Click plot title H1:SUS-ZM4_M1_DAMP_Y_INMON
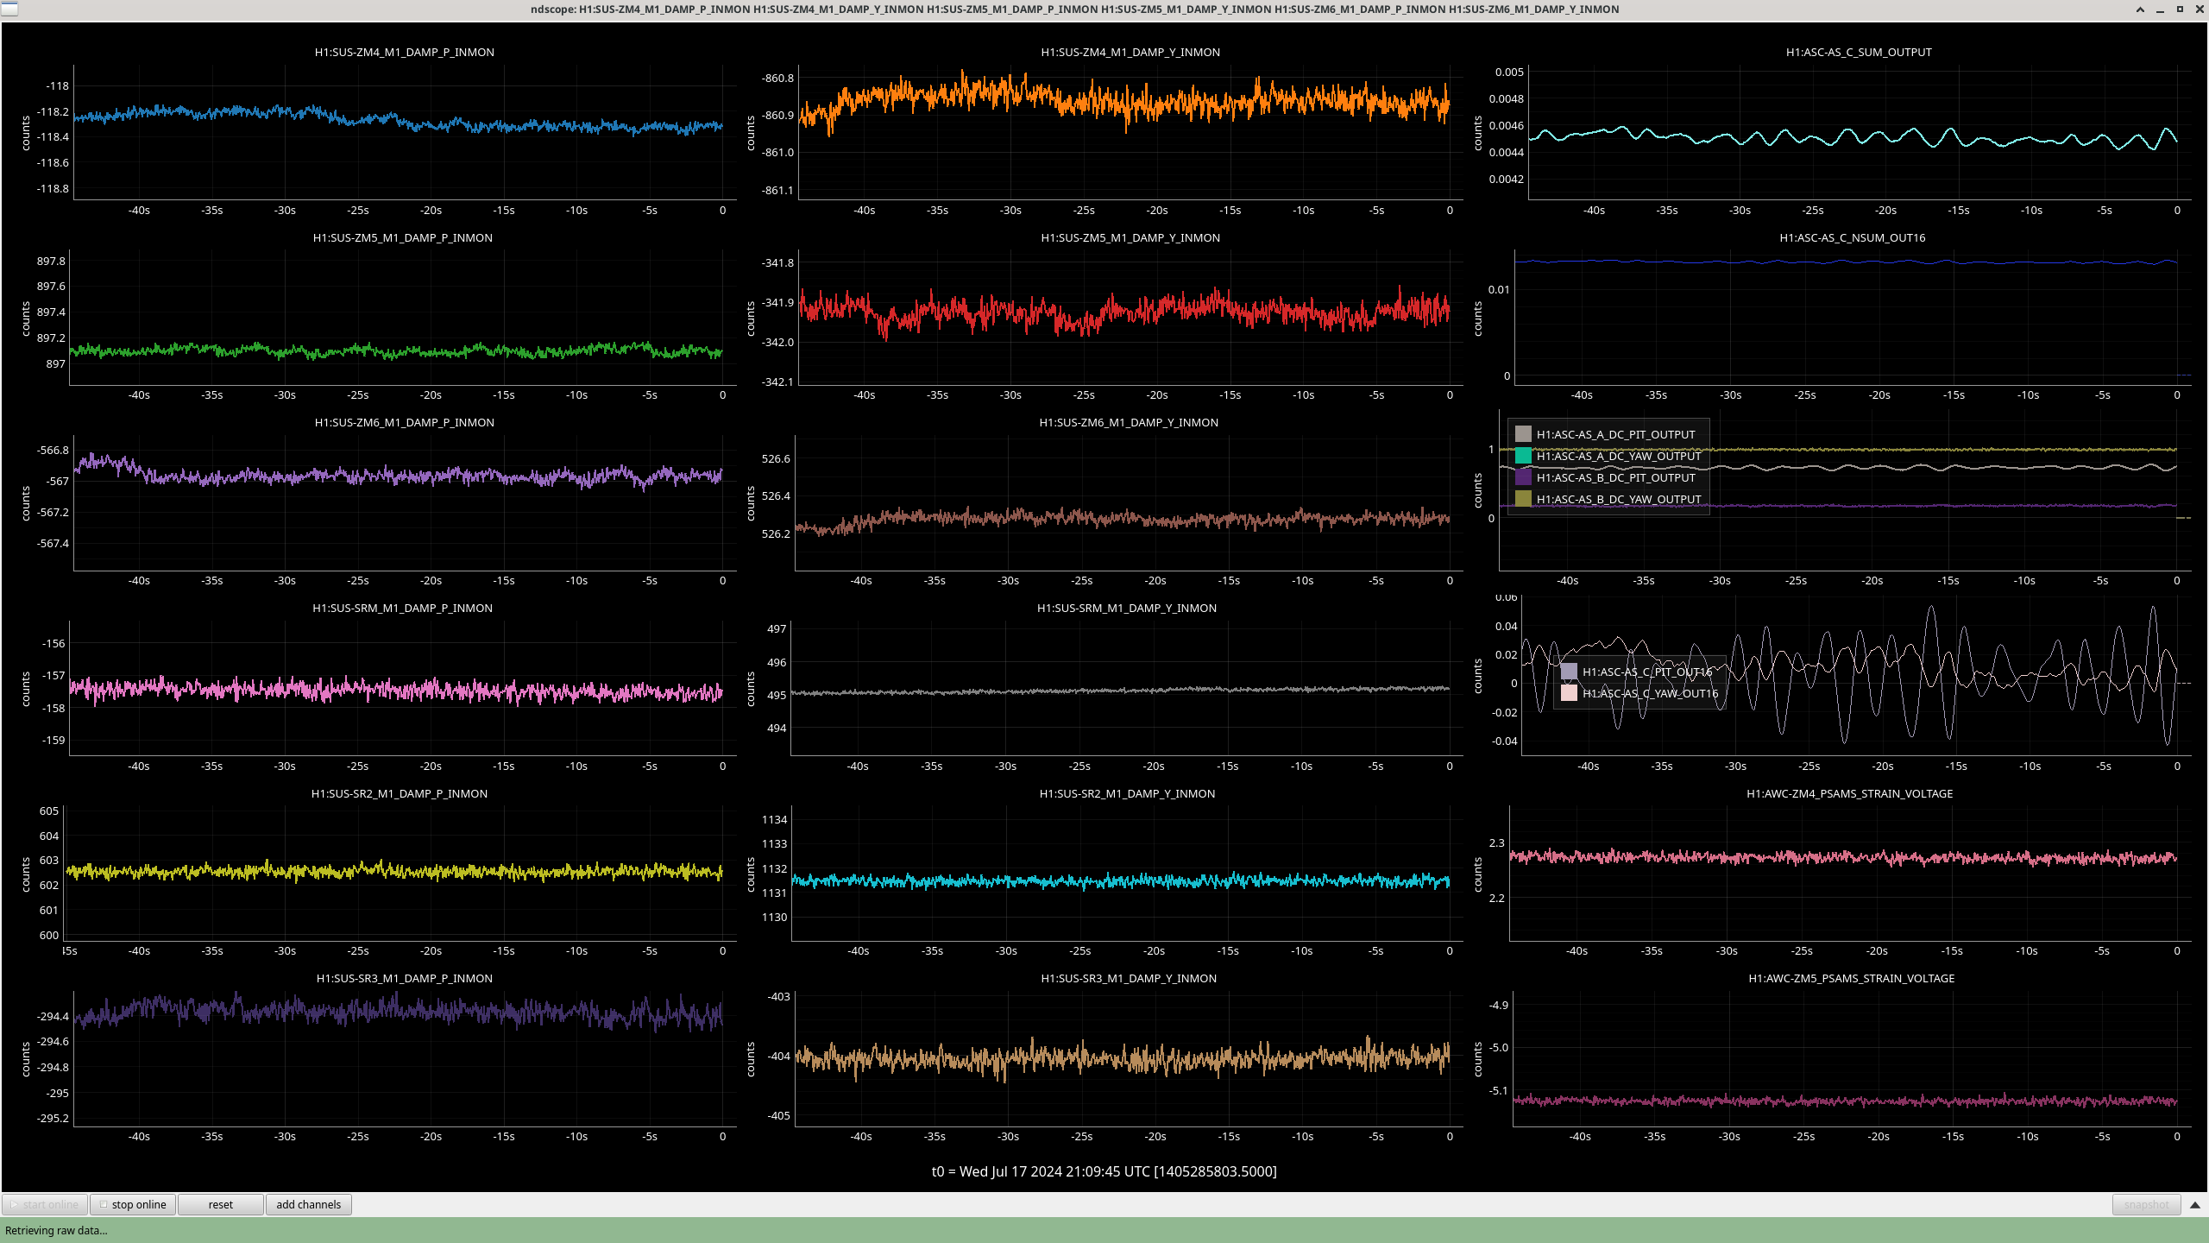 click(1130, 53)
